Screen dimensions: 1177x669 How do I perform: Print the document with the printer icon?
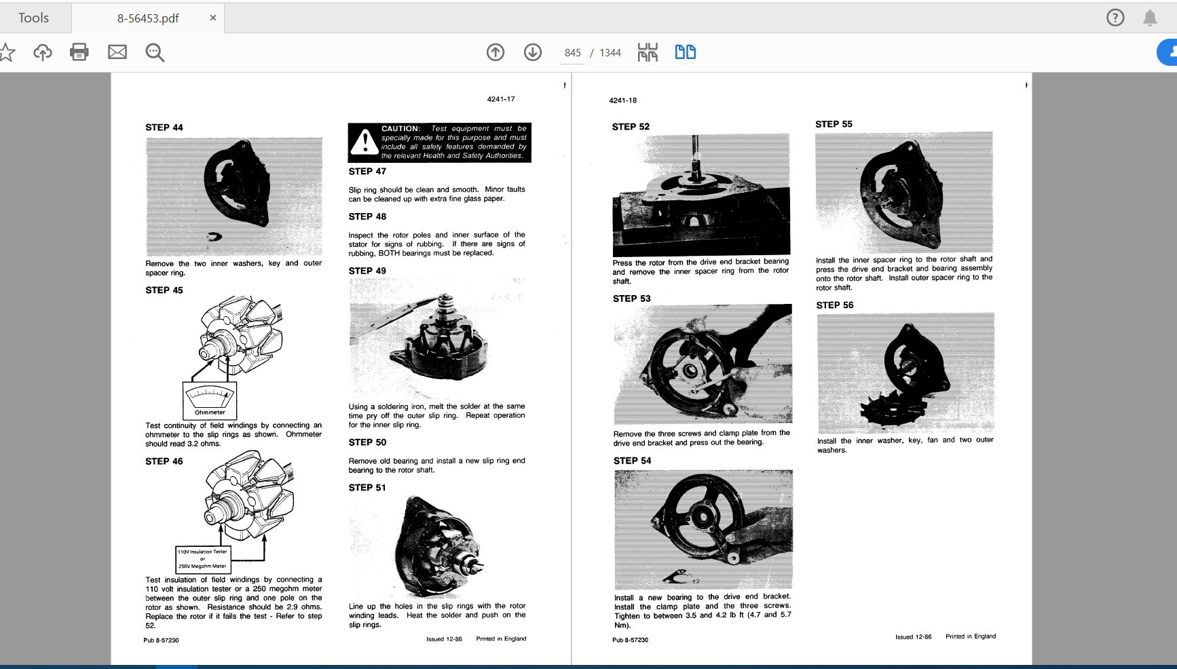click(79, 52)
